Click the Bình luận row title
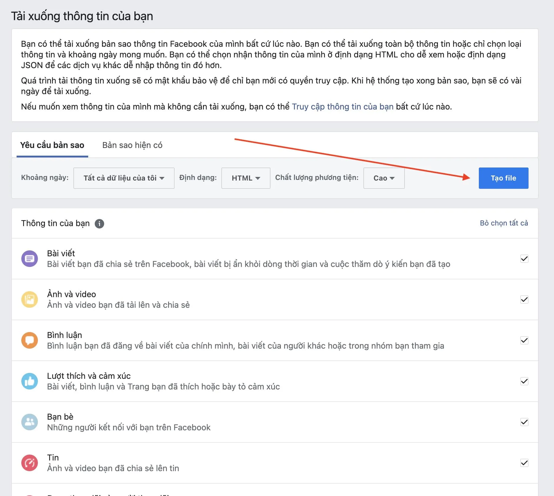Image resolution: width=554 pixels, height=496 pixels. coord(65,335)
